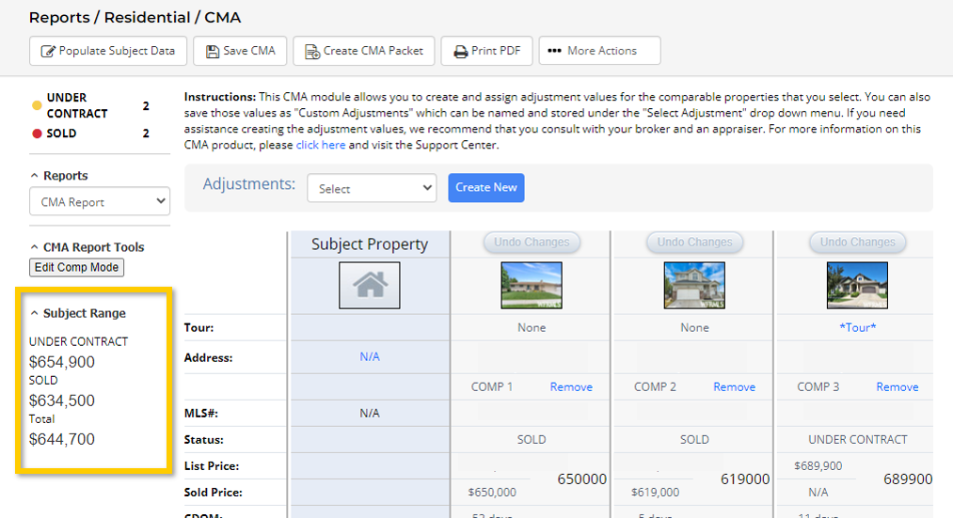Print the report as PDF
The width and height of the screenshot is (953, 518).
click(487, 51)
